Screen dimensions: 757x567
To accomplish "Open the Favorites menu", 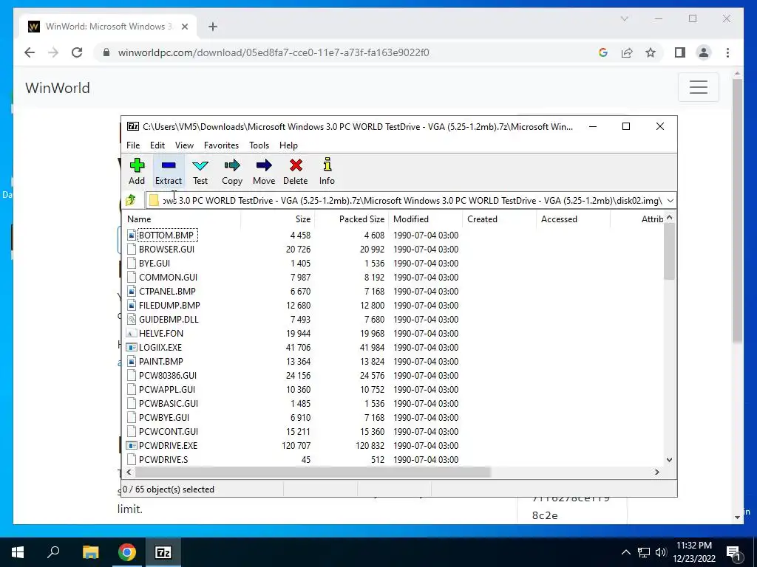I will coord(221,145).
